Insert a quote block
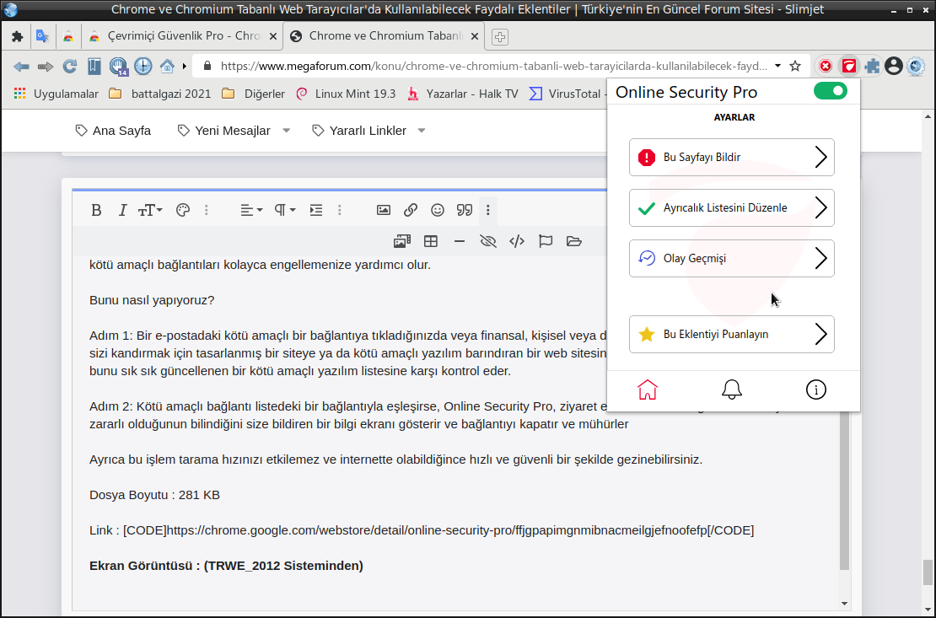Screen dimensions: 936x618 (465, 210)
